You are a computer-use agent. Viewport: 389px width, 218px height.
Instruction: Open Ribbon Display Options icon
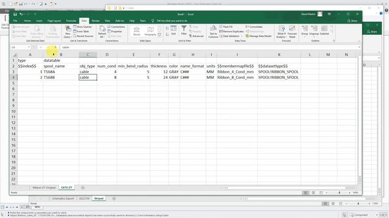pos(329,15)
